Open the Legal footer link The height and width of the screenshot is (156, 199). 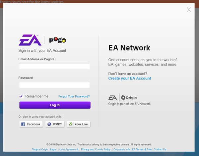click(53, 149)
